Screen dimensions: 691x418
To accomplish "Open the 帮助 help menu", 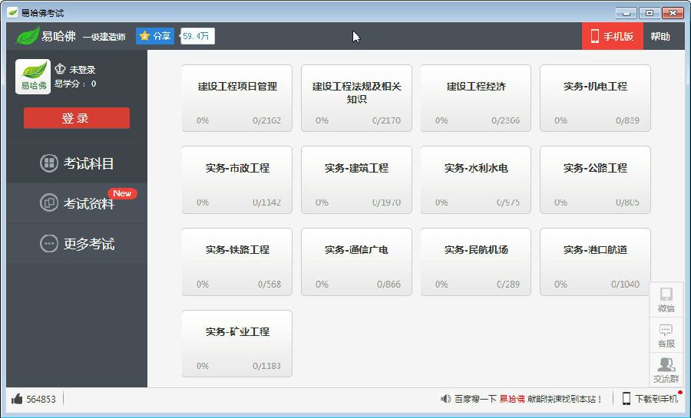I will 660,36.
